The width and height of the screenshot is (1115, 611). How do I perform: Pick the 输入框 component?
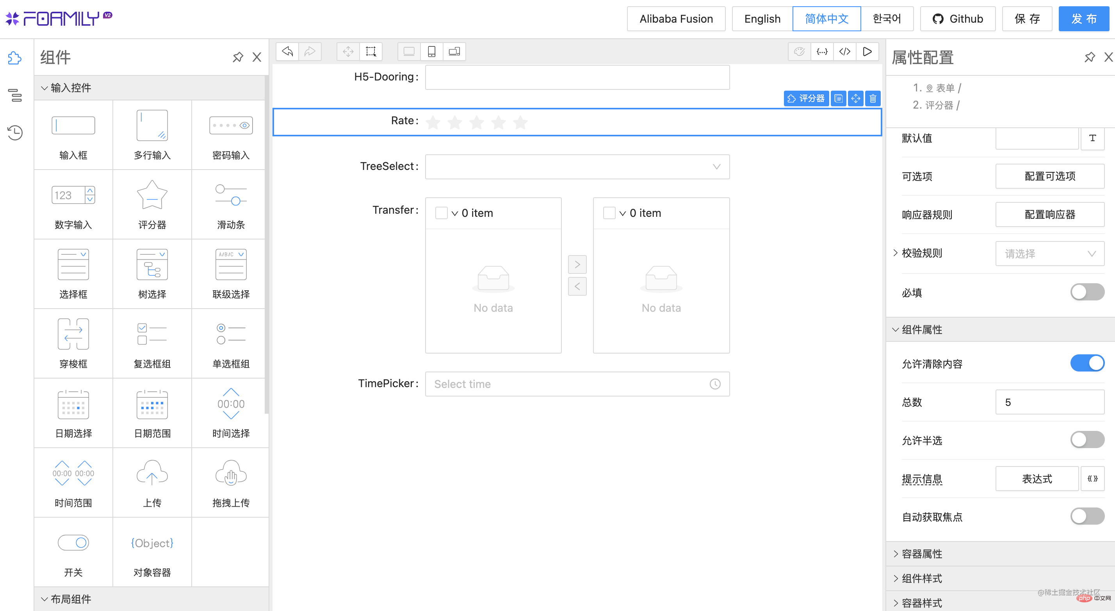coord(73,135)
